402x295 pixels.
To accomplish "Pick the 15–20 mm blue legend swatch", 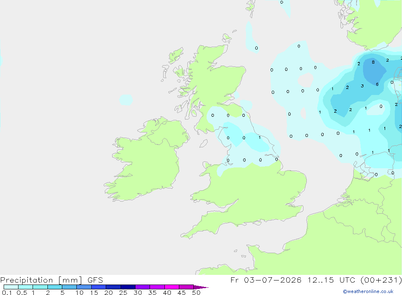I will click(x=99, y=287).
